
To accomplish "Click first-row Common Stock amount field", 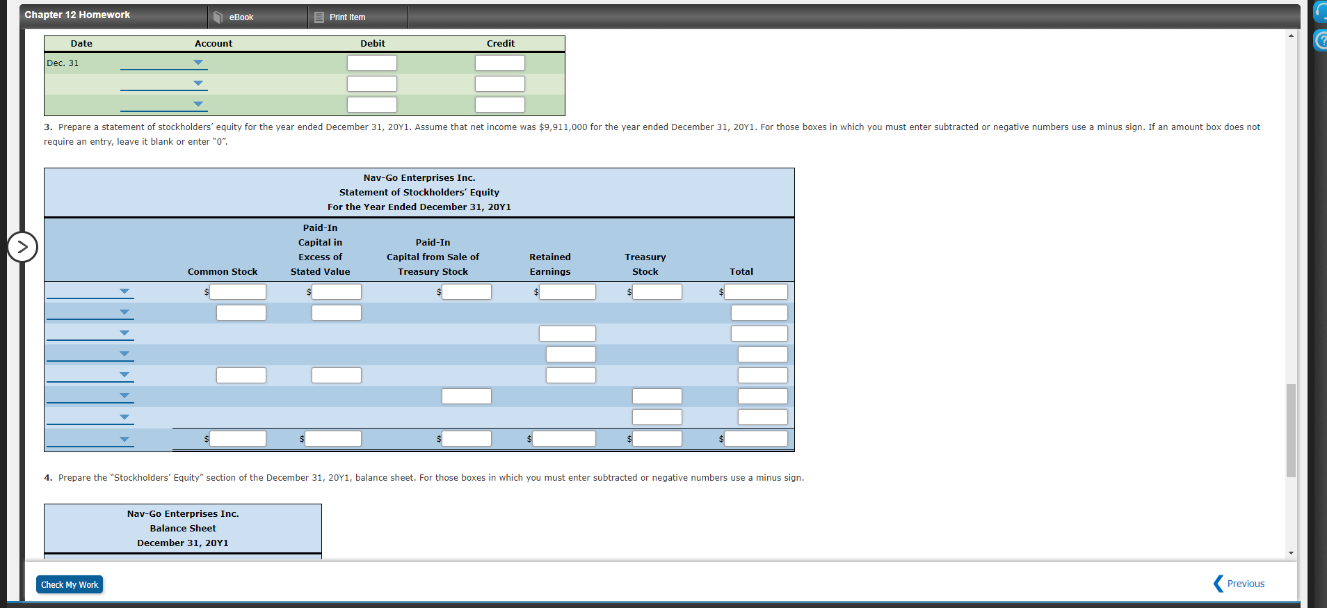I will (238, 291).
